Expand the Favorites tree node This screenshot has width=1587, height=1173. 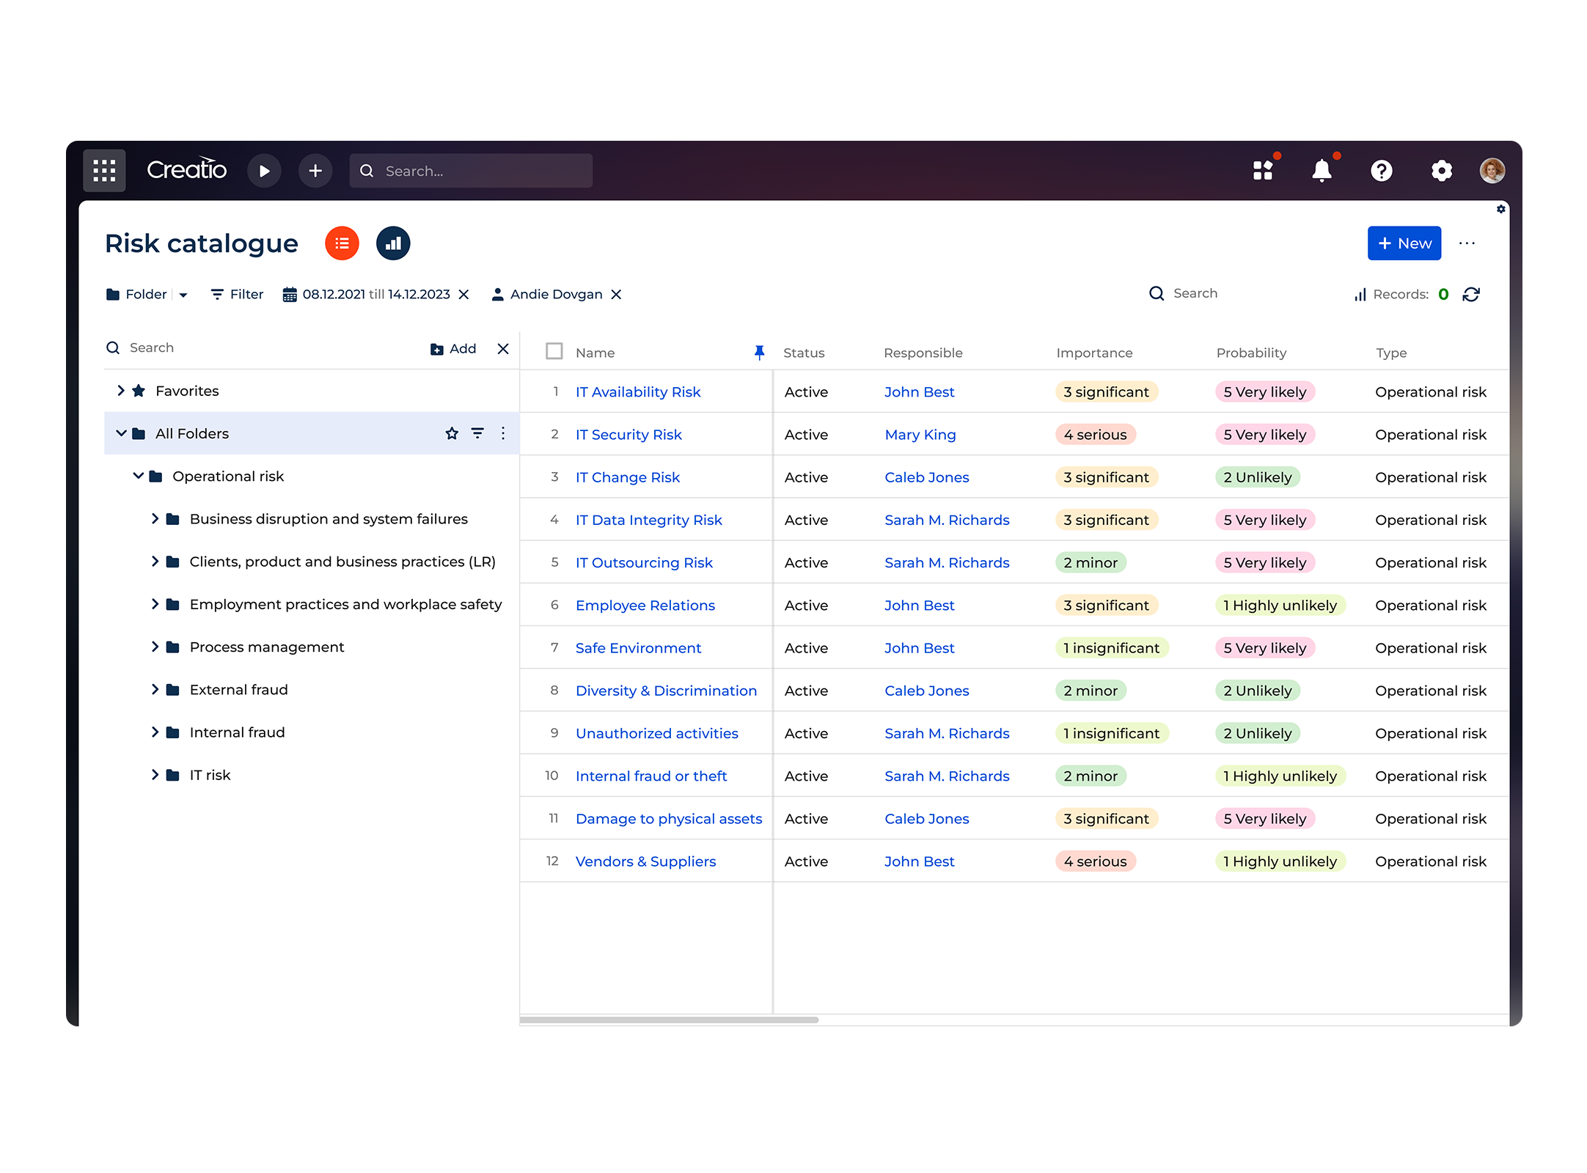(122, 390)
